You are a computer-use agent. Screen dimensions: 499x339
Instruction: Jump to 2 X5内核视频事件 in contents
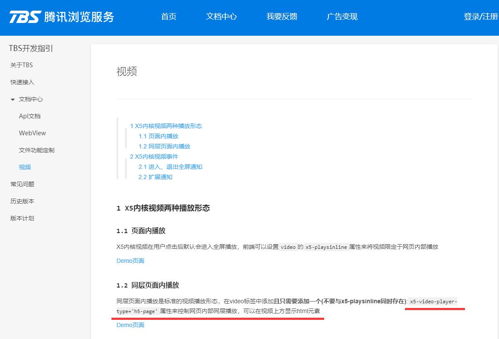click(x=154, y=157)
